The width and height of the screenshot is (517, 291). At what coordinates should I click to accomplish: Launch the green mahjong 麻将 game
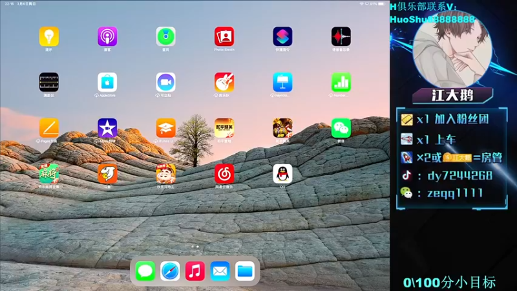tap(49, 173)
